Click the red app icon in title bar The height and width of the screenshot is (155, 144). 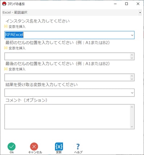pyautogui.click(x=4, y=4)
